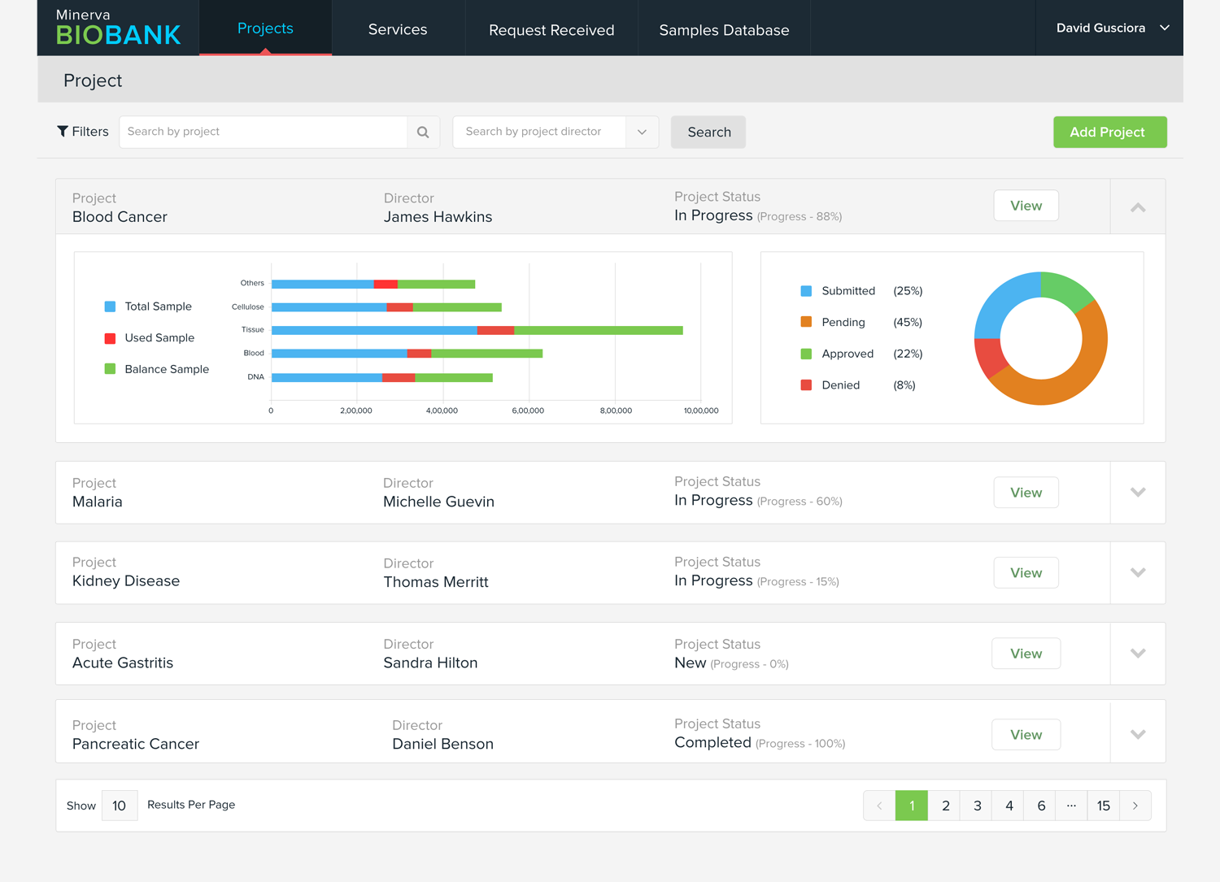1220x882 pixels.
Task: Go to next page with right arrow
Action: click(1135, 806)
